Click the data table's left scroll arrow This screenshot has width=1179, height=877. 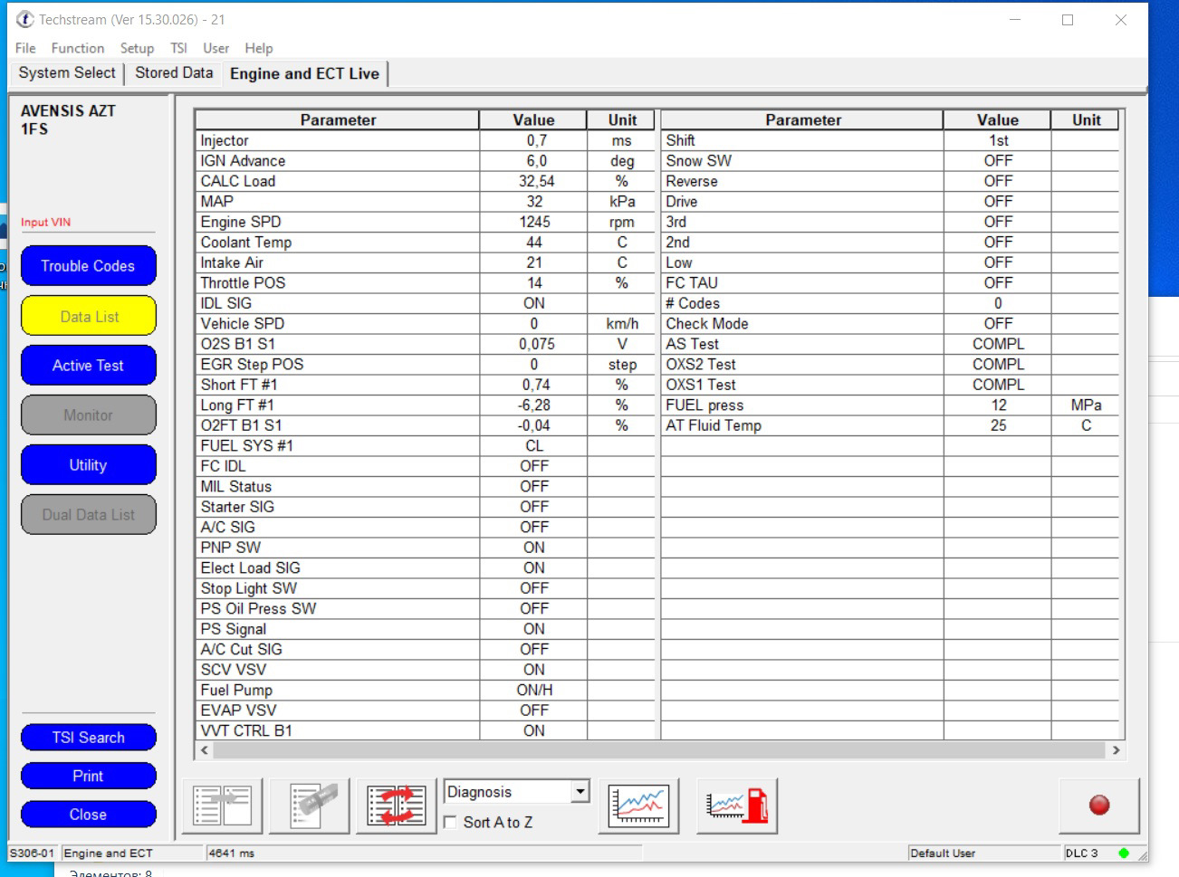pos(205,750)
